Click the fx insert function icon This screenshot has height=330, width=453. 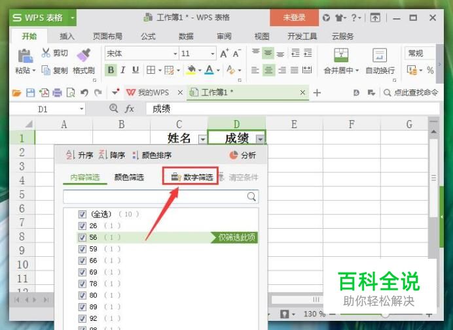tap(130, 109)
